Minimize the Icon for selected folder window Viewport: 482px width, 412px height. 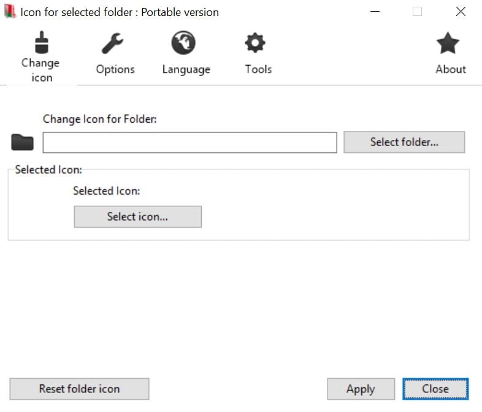coord(375,12)
